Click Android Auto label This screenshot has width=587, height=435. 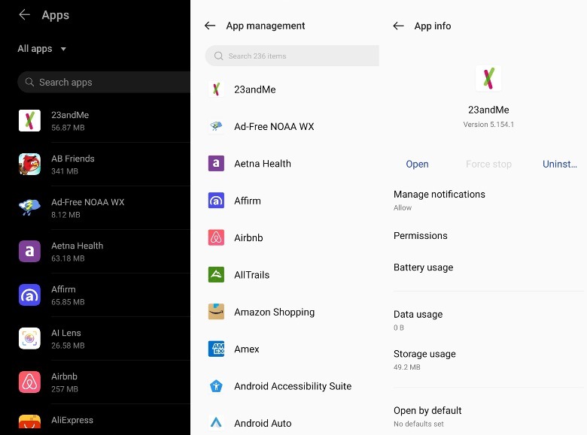[x=263, y=423]
